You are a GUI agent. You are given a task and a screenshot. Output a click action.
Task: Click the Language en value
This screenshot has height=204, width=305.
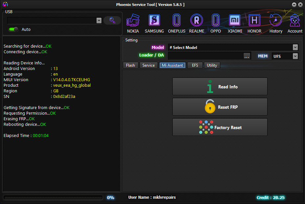[55, 74]
